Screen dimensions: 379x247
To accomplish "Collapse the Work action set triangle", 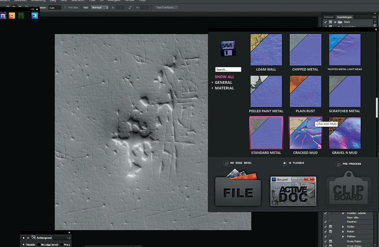I will [x=335, y=22].
